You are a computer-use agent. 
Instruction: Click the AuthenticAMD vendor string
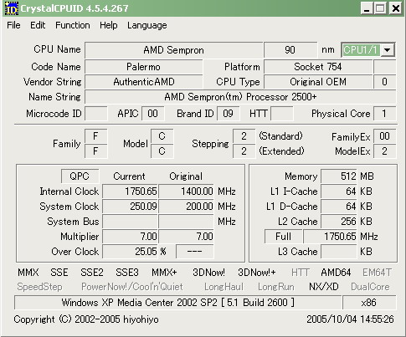(143, 82)
